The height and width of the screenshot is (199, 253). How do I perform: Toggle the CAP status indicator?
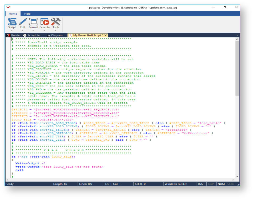pyautogui.click(x=211, y=184)
